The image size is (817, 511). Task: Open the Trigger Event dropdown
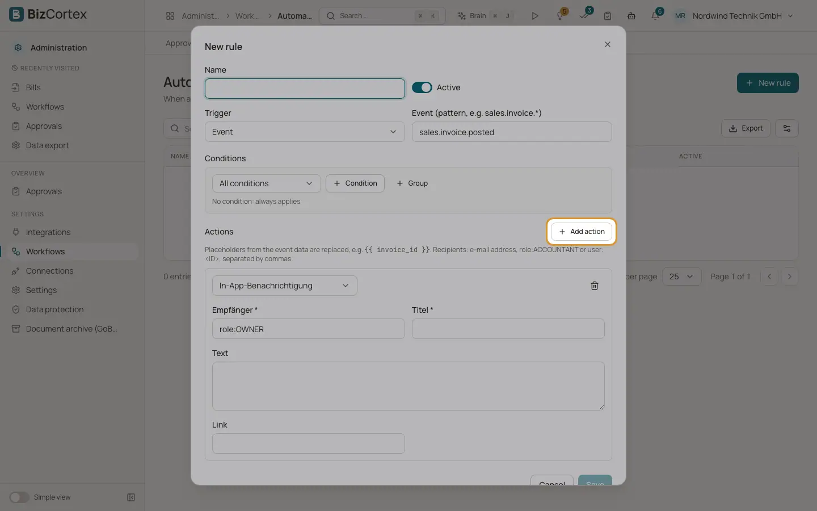[305, 132]
